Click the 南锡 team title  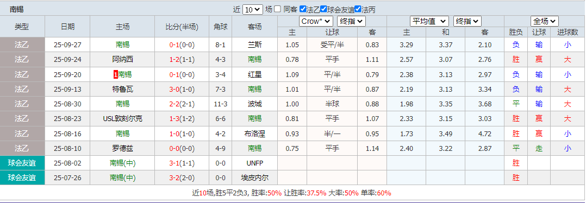(x=16, y=9)
